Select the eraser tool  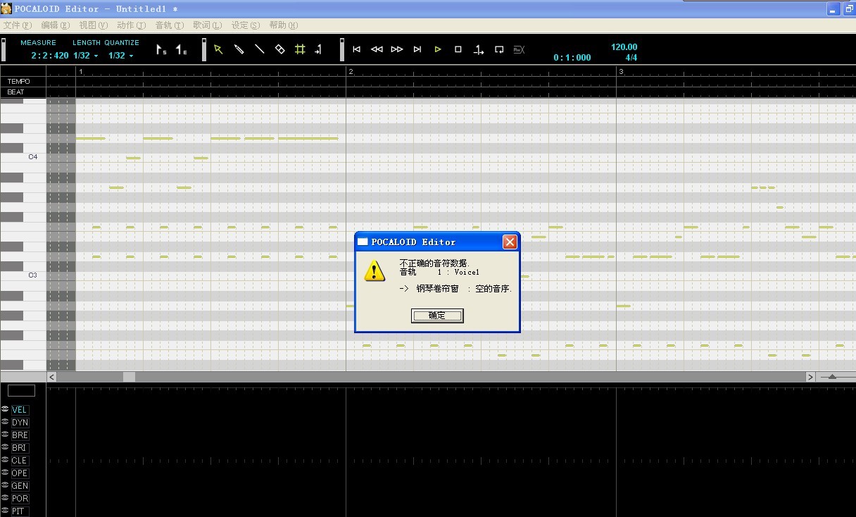279,49
